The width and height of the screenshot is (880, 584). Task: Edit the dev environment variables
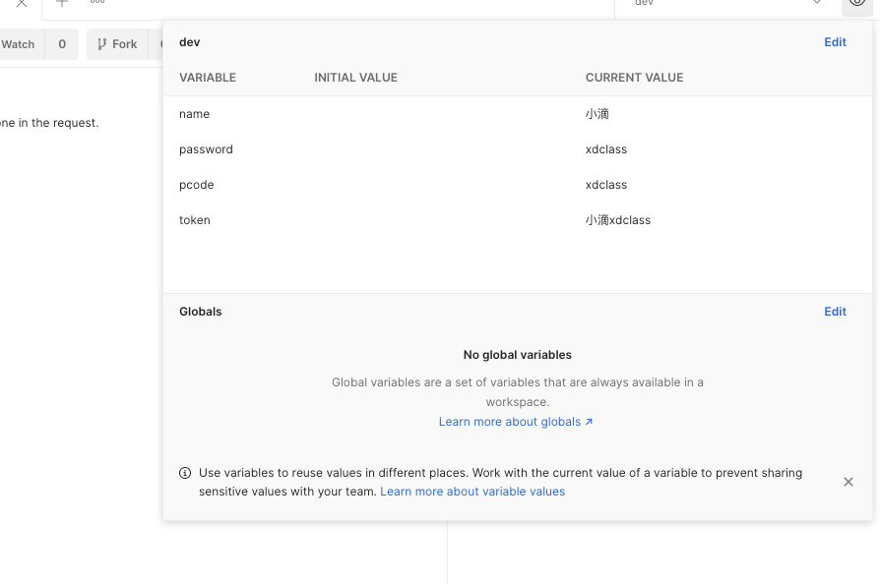835,42
